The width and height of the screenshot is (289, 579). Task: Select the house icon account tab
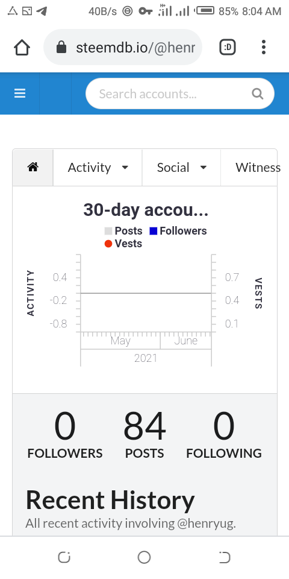33,167
